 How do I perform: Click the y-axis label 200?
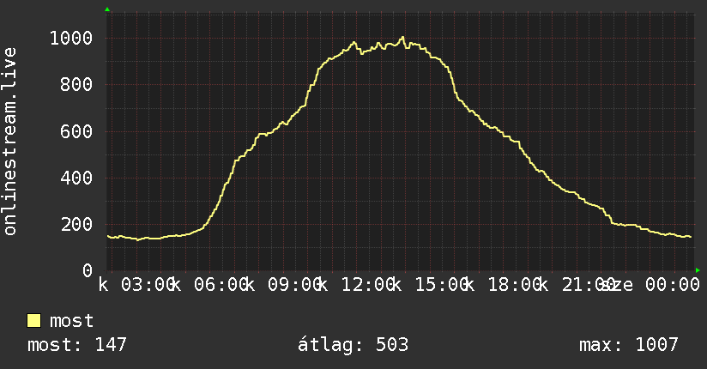(x=76, y=224)
